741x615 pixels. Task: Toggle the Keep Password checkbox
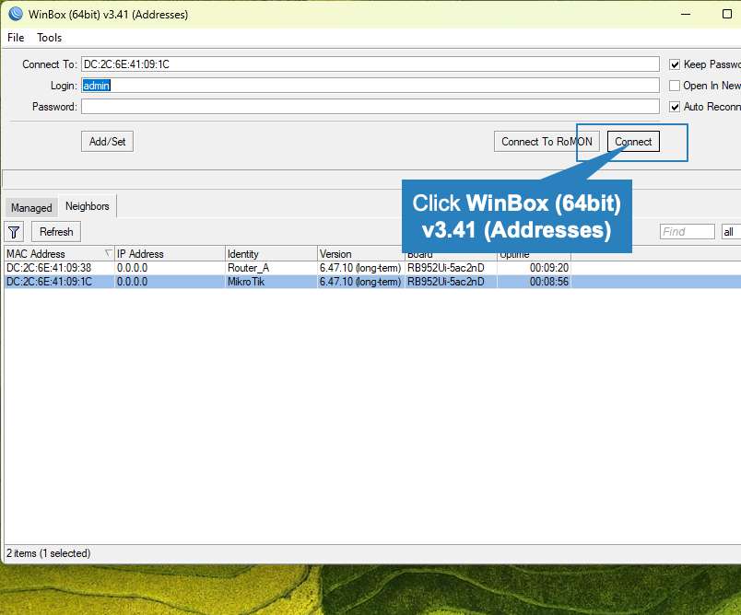(x=675, y=64)
